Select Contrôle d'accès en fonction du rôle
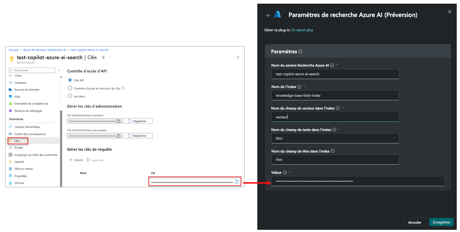Viewport: 460px width, 232px height. [x=70, y=88]
